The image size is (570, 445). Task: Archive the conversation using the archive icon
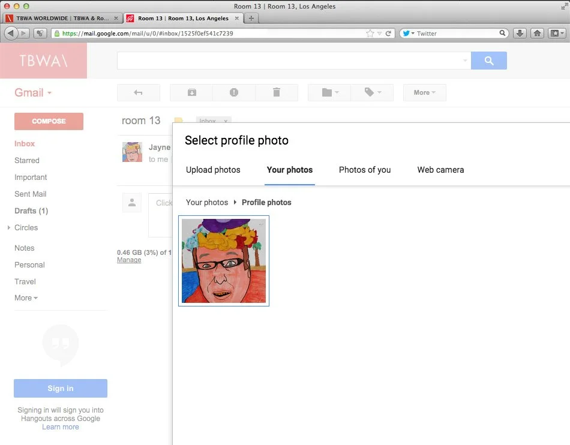[x=192, y=92]
